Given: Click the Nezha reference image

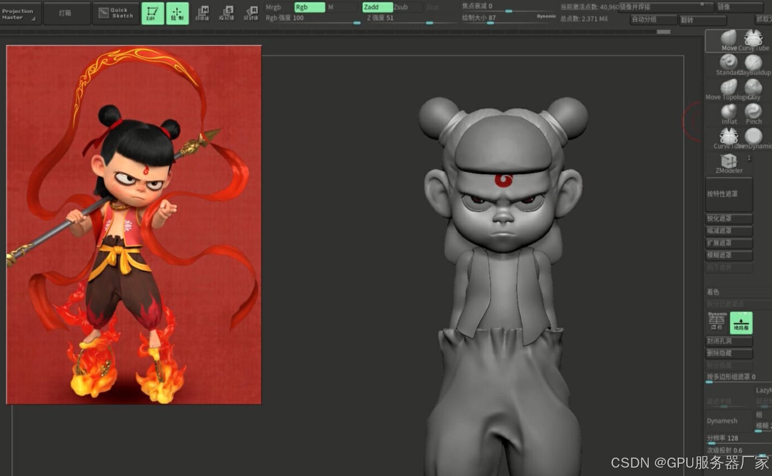Looking at the screenshot, I should (x=134, y=225).
